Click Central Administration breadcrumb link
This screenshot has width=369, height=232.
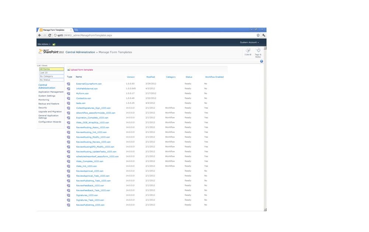tap(80, 52)
